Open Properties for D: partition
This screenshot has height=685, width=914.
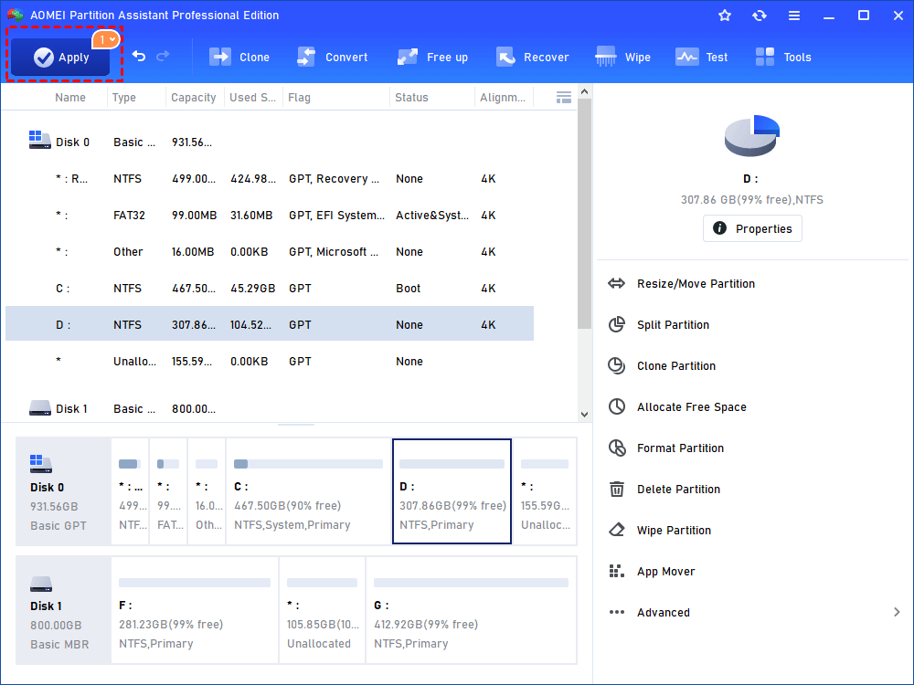[x=752, y=228]
